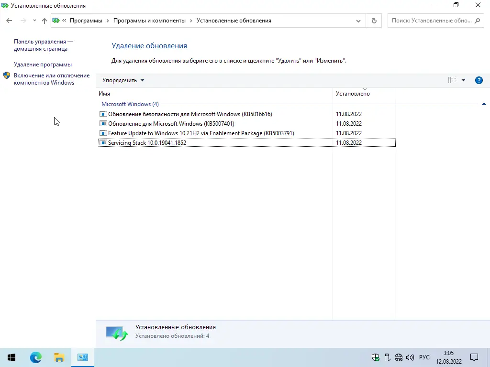The height and width of the screenshot is (367, 490).
Task: Click Control Panel taskbar button
Action: [82, 357]
